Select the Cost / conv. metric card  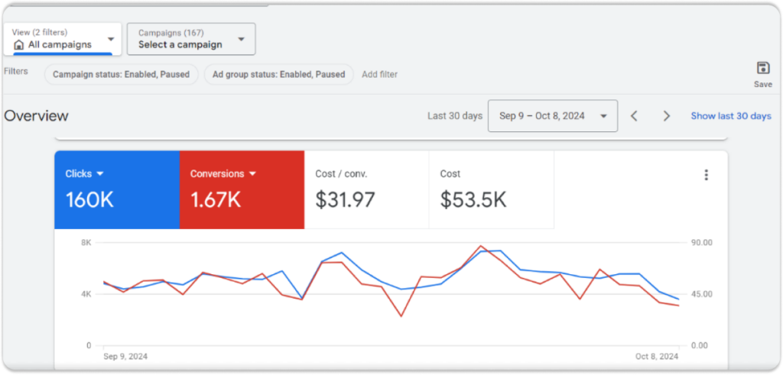(x=366, y=190)
